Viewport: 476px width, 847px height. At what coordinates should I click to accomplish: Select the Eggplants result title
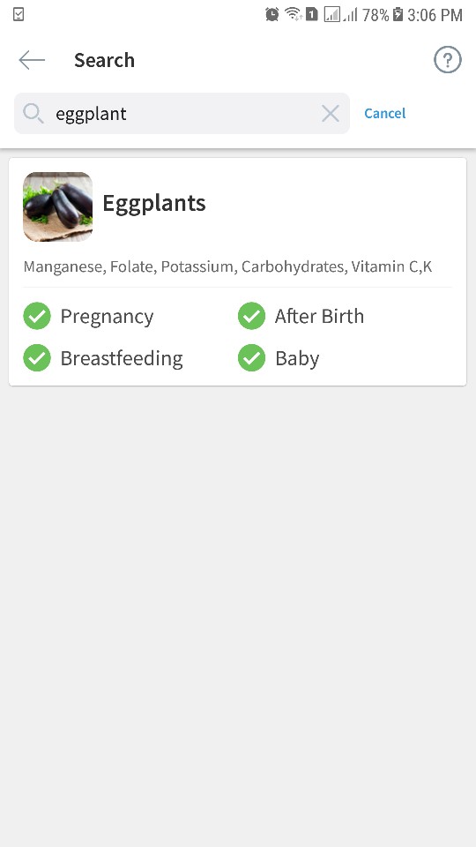(153, 203)
